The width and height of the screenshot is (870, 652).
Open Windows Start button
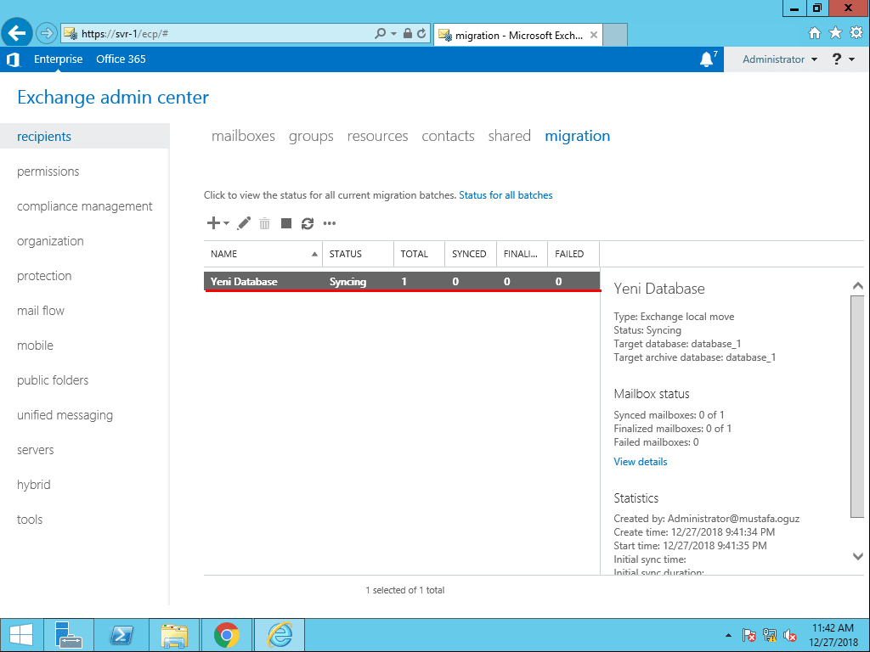[x=21, y=635]
